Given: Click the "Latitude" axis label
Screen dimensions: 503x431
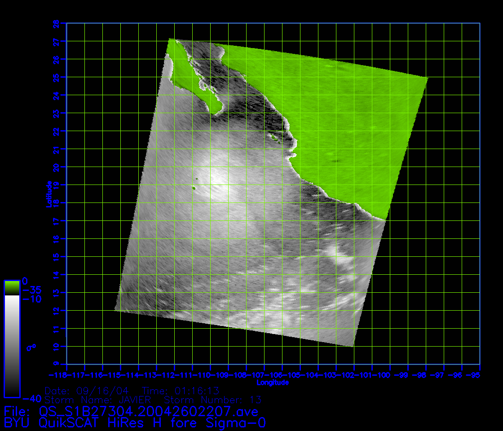Looking at the screenshot, I should [49, 194].
